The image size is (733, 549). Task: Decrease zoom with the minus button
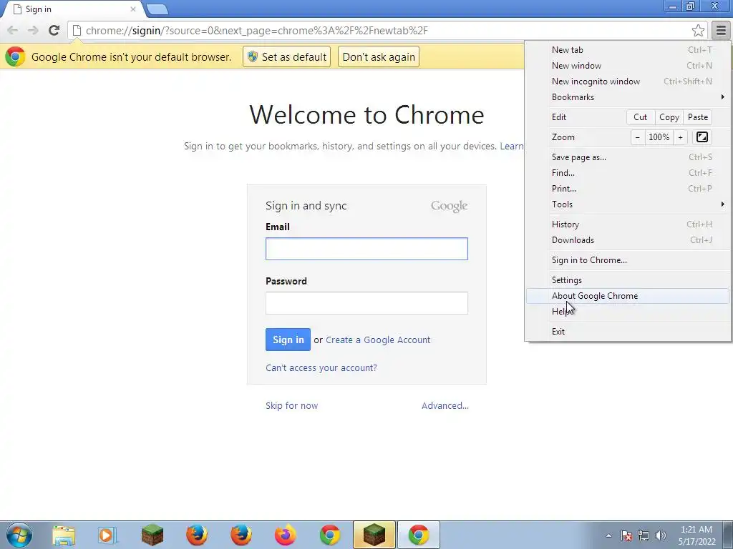(x=638, y=137)
